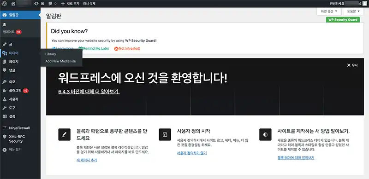Open 홈 submenu item

(x=5, y=25)
